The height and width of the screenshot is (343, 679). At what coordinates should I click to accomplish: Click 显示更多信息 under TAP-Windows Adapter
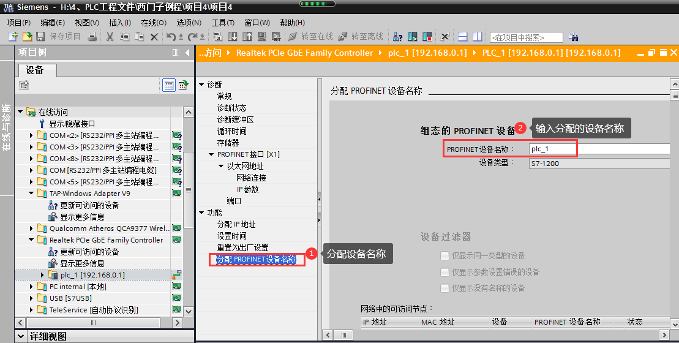(x=82, y=217)
